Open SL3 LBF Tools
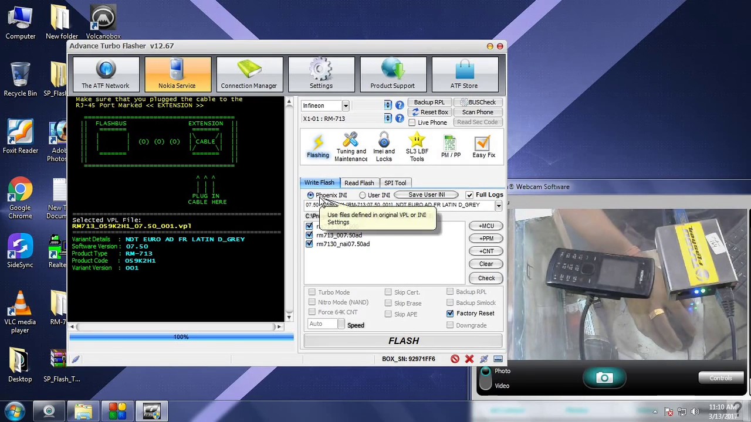The height and width of the screenshot is (422, 751). [x=417, y=147]
